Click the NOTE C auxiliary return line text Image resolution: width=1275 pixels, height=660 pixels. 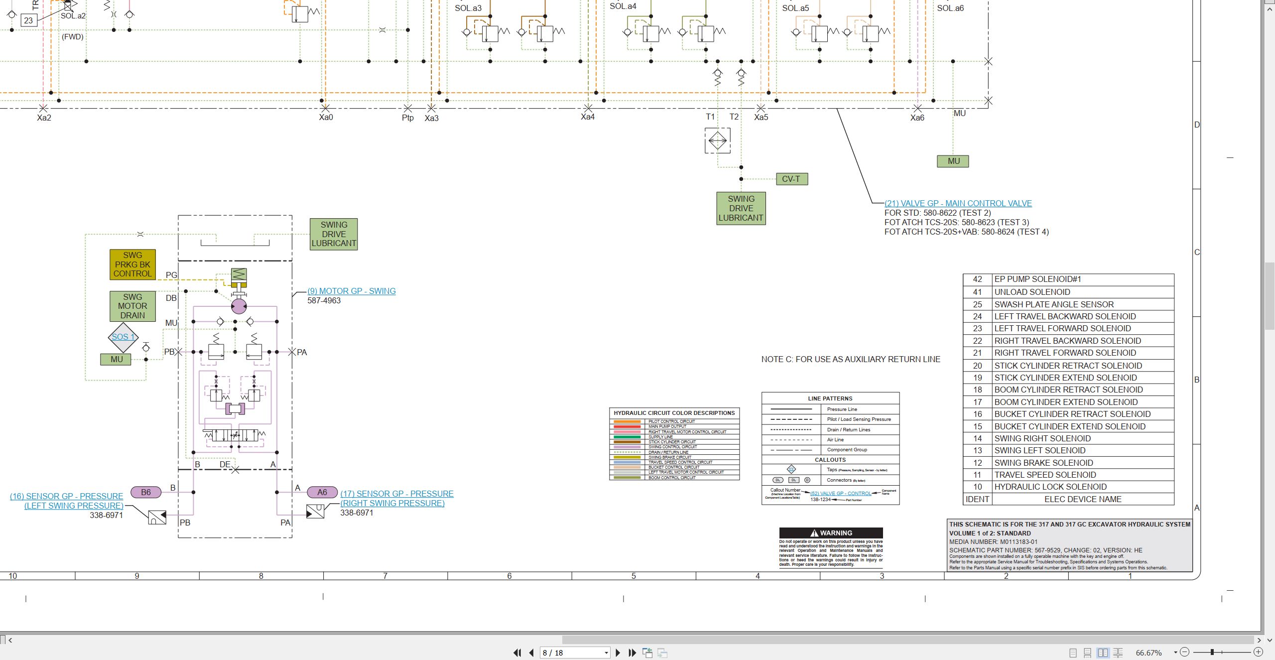(851, 359)
